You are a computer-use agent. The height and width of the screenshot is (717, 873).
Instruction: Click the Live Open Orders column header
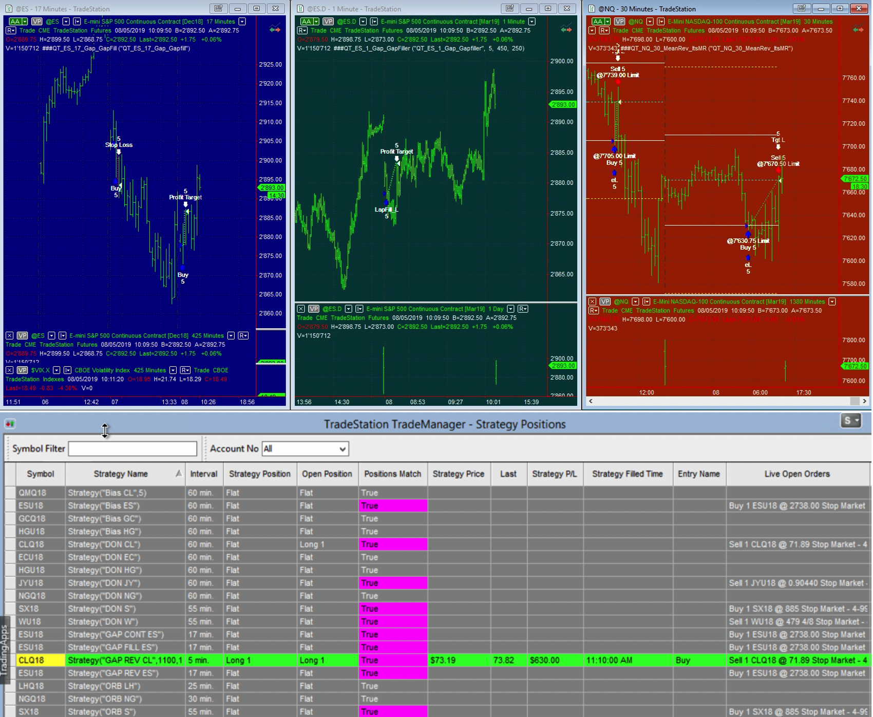pos(797,474)
